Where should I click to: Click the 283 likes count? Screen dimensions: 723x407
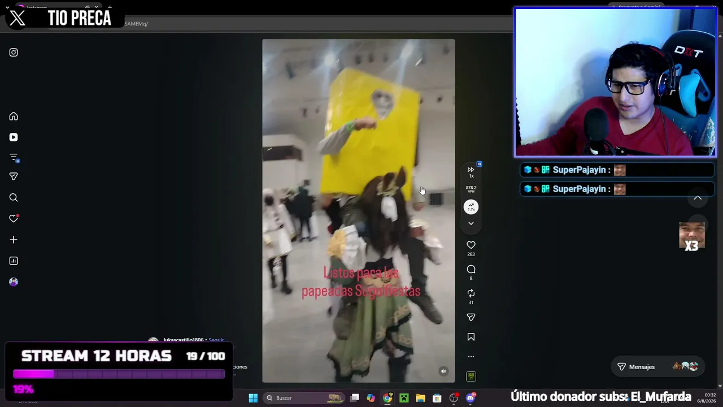point(471,254)
